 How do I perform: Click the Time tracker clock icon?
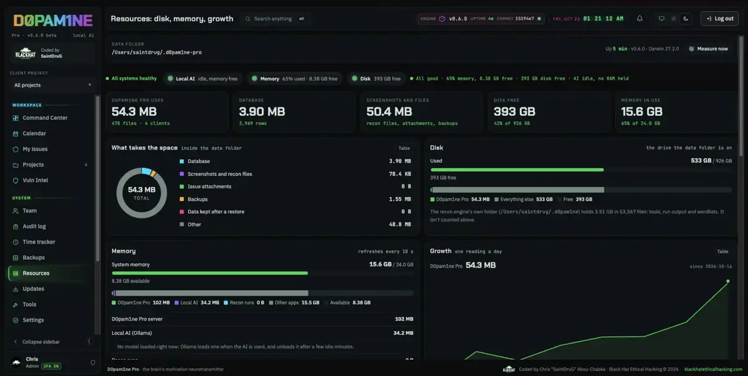point(16,242)
